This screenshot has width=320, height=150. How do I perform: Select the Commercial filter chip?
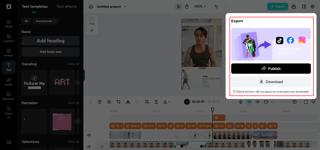click(x=45, y=21)
